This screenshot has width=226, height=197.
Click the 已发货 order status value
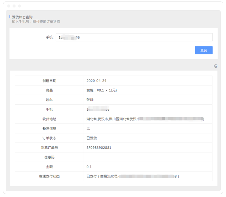coord(91,138)
